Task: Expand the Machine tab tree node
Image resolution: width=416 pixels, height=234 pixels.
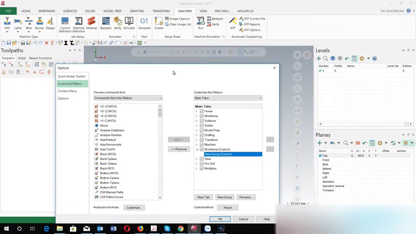Action: click(196, 145)
